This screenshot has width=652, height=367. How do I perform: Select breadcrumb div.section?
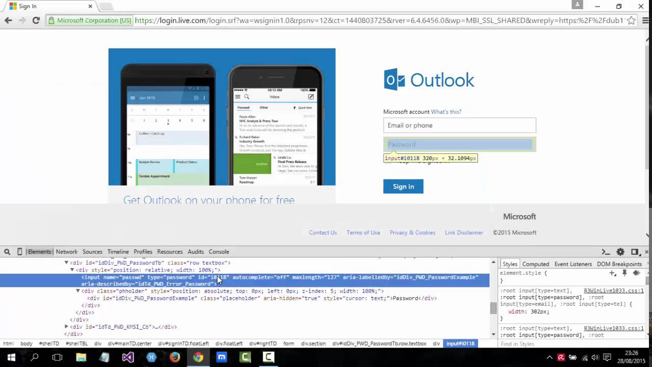tap(313, 344)
